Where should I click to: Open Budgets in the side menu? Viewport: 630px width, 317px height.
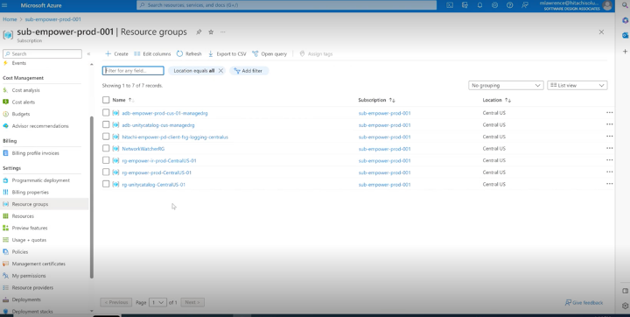pyautogui.click(x=21, y=114)
